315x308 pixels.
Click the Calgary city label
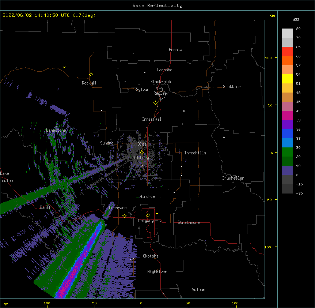[146, 221]
